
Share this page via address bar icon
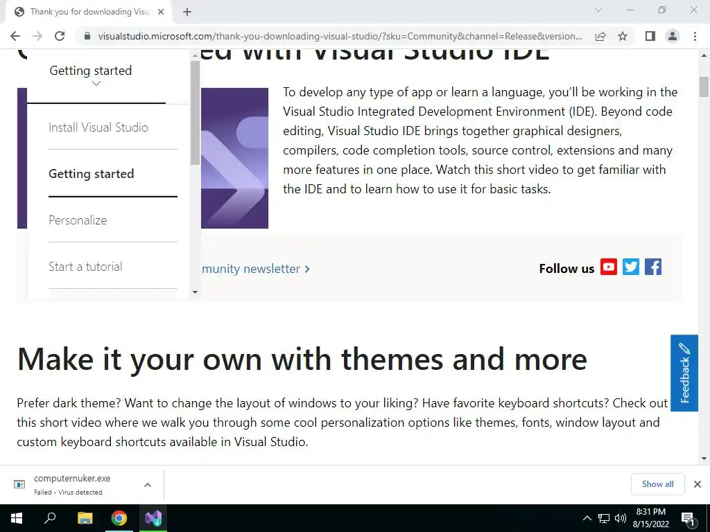tap(600, 36)
